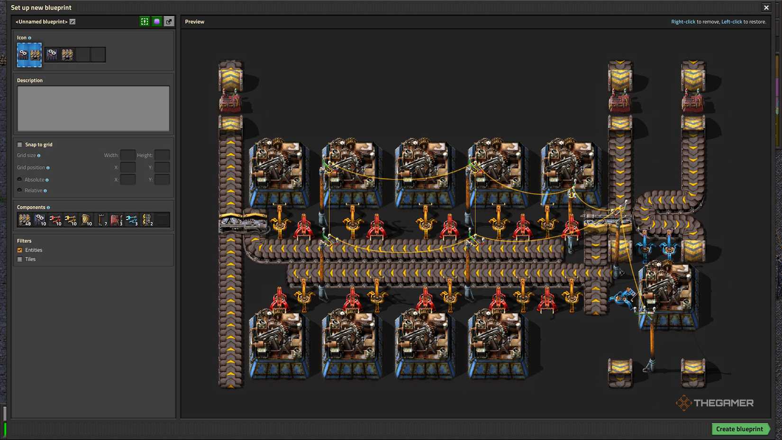Select the Absolute radio option
782x440 pixels.
pos(20,180)
